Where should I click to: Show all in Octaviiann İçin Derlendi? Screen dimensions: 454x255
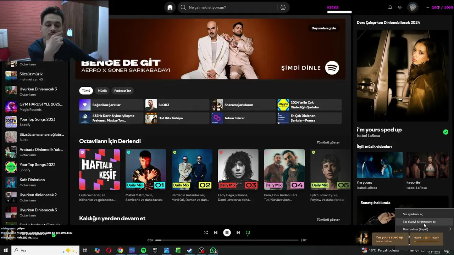click(x=328, y=142)
